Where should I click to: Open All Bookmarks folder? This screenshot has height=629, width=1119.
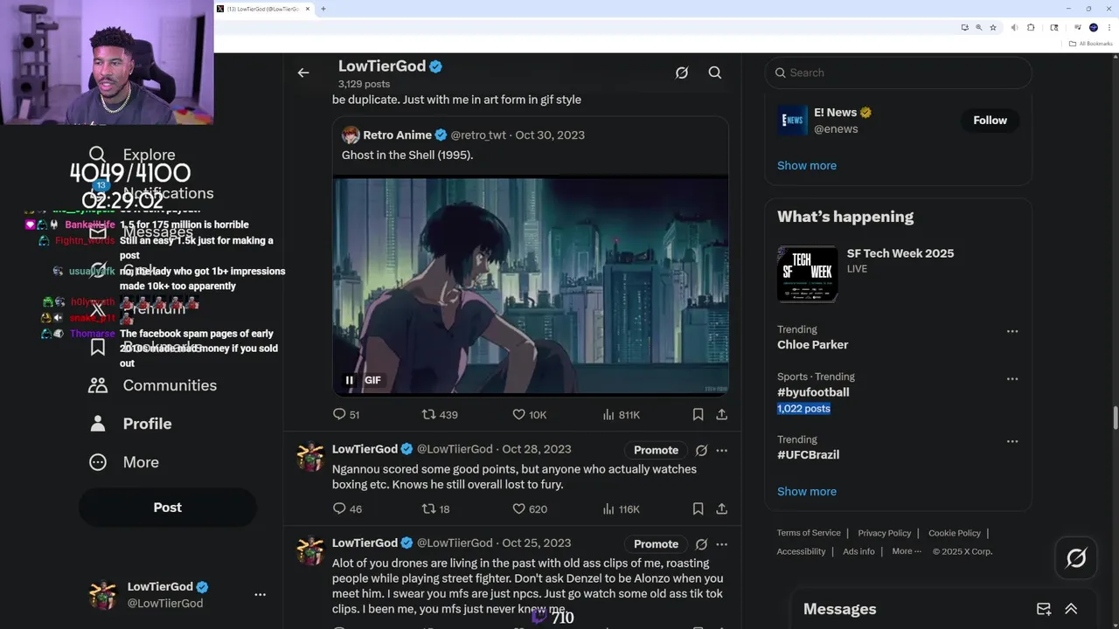(1091, 44)
